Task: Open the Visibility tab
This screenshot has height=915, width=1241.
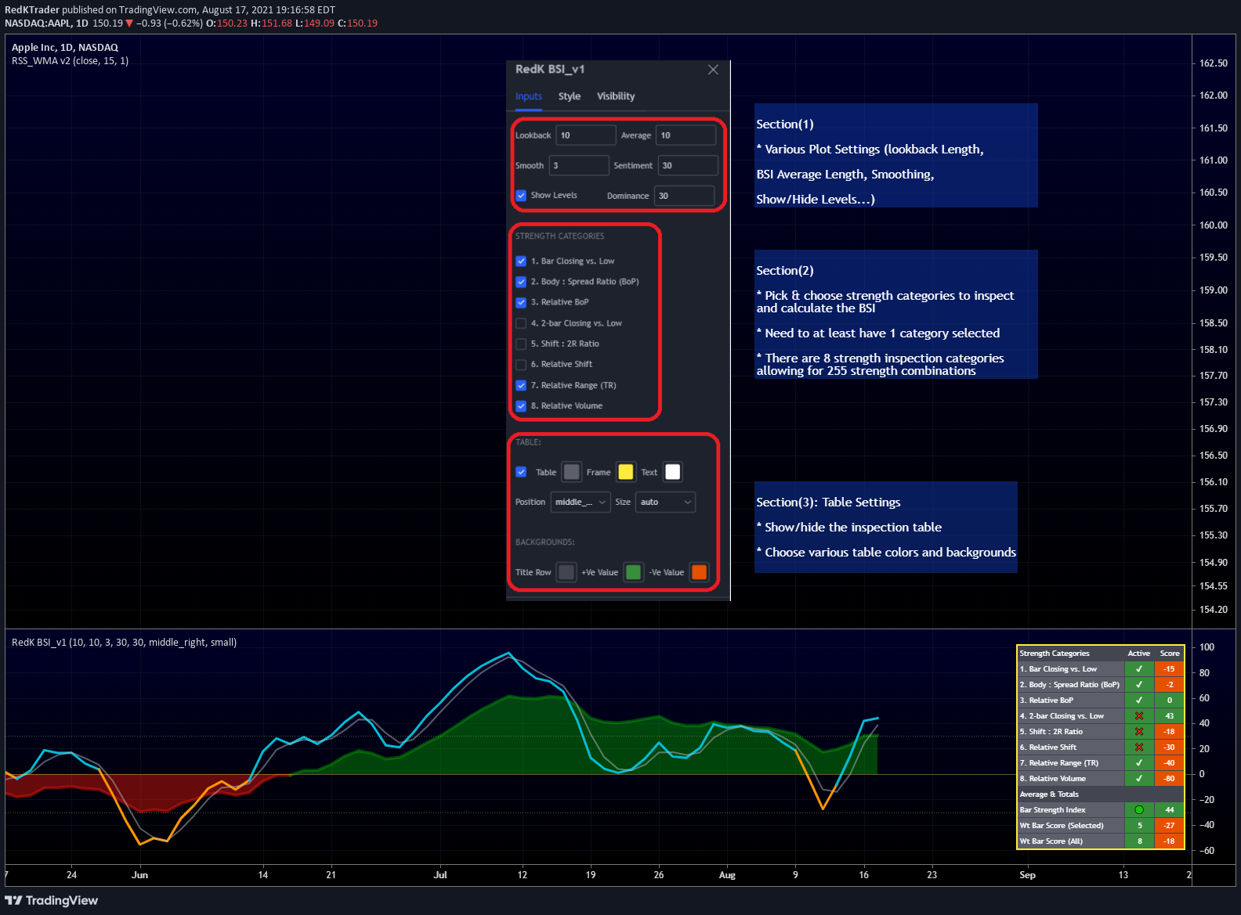Action: [616, 96]
